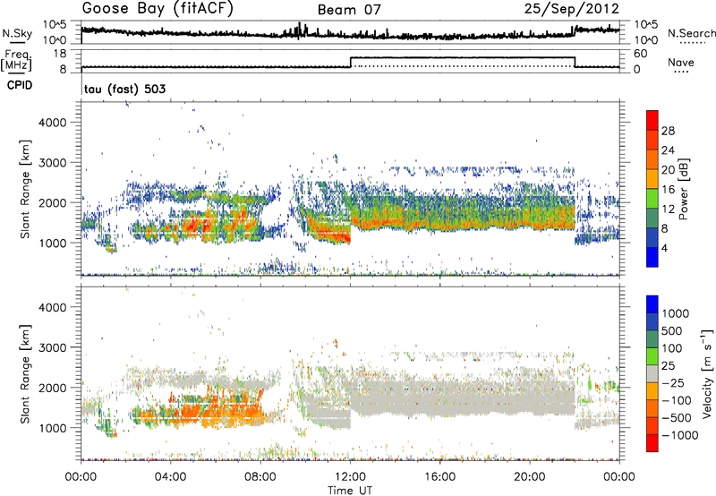Image resolution: width=716 pixels, height=496 pixels.
Task: Click the "N.Search" legend label
Action: 691,33
